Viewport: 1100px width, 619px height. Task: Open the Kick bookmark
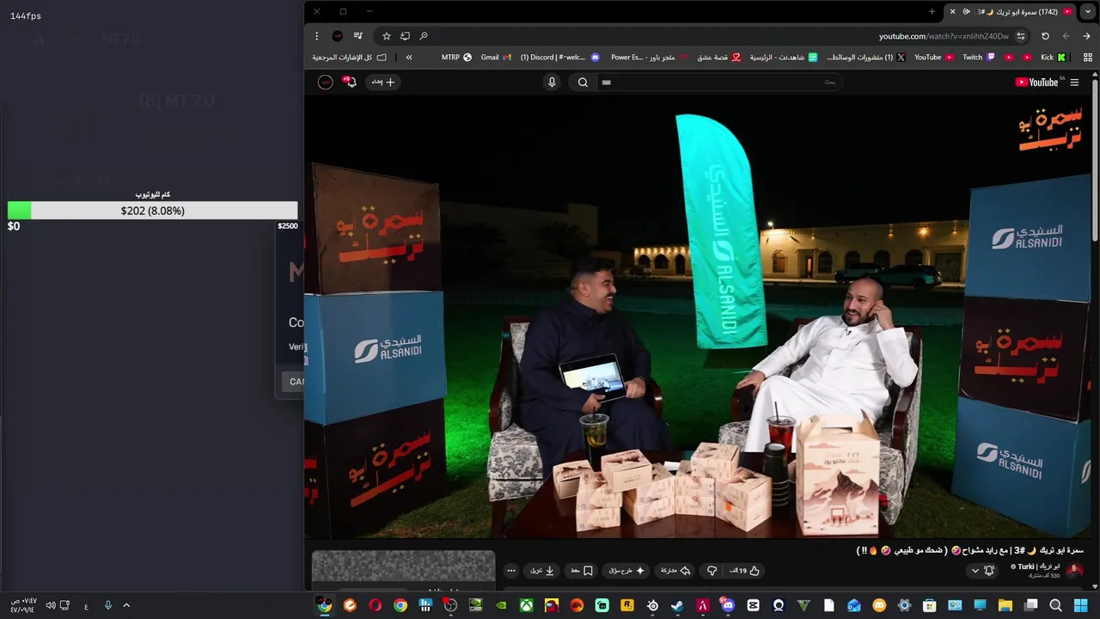pyautogui.click(x=1053, y=58)
